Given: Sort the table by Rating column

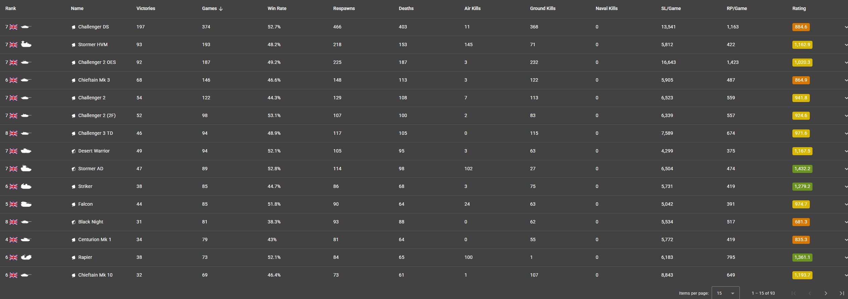Looking at the screenshot, I should coord(799,8).
